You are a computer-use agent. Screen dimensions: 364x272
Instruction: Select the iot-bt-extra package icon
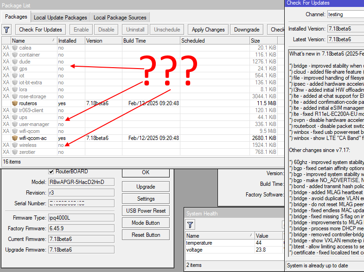[x=15, y=82]
